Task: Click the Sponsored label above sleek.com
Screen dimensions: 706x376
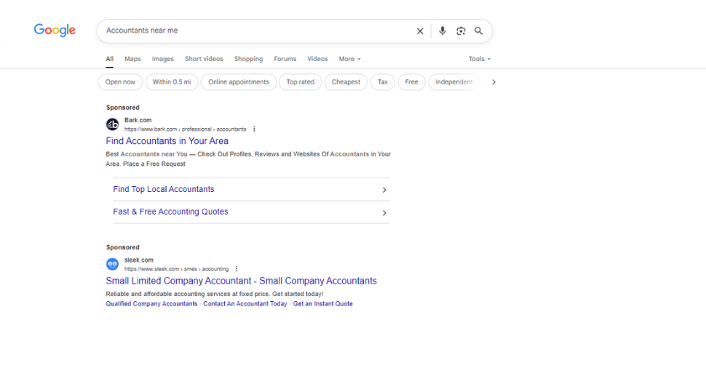Action: pos(122,247)
